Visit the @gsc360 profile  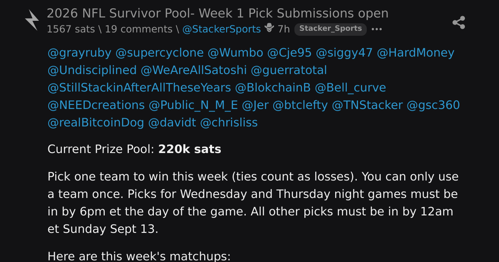pyautogui.click(x=433, y=105)
